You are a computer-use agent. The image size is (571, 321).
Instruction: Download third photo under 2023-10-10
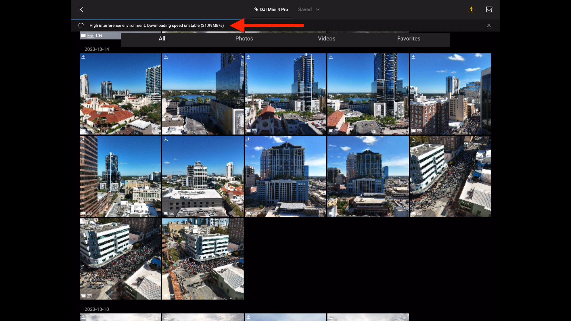248,317
